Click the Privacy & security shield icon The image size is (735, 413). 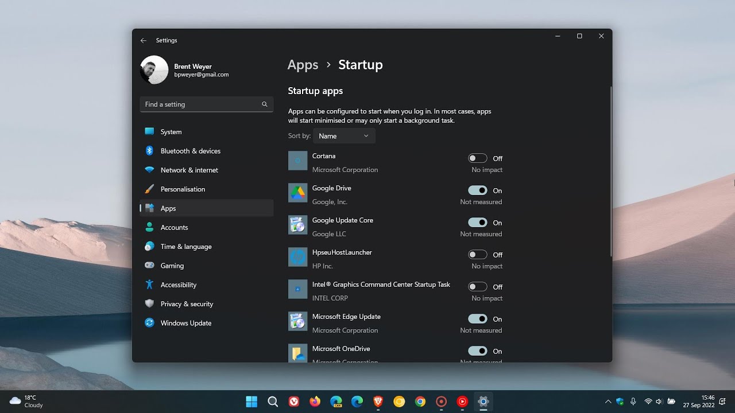click(149, 303)
